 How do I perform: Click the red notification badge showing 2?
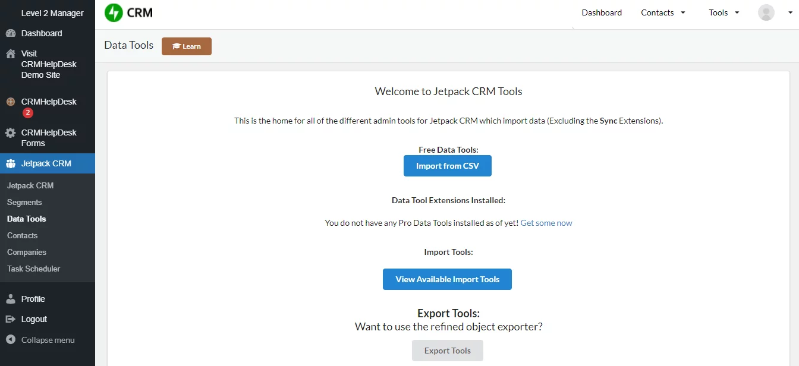(28, 113)
